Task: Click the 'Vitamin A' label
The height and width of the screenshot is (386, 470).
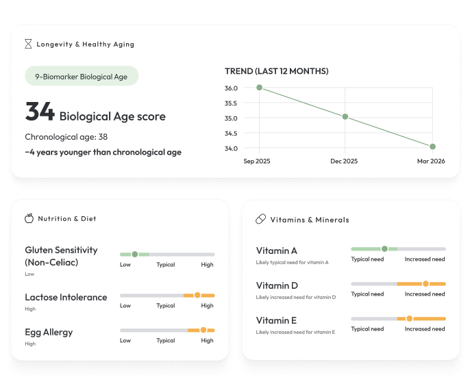Action: tap(276, 250)
